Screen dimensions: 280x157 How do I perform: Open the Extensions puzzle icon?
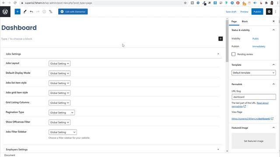[266, 3]
